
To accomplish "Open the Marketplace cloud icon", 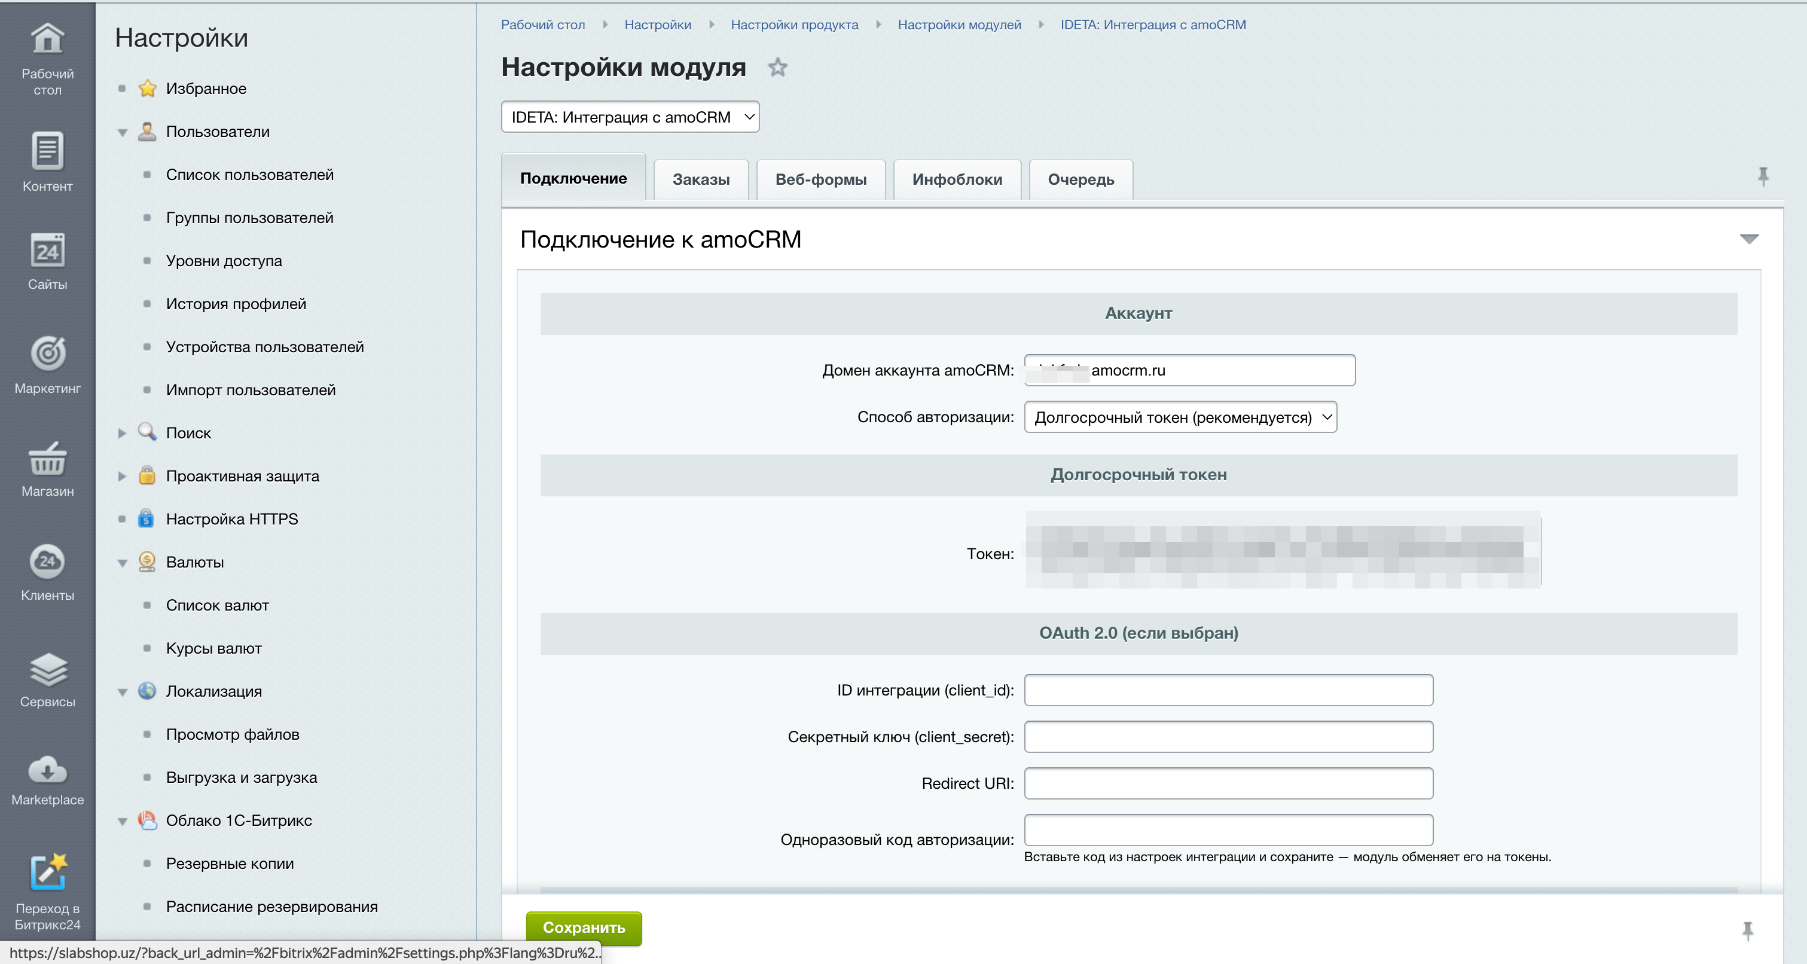I will [47, 770].
